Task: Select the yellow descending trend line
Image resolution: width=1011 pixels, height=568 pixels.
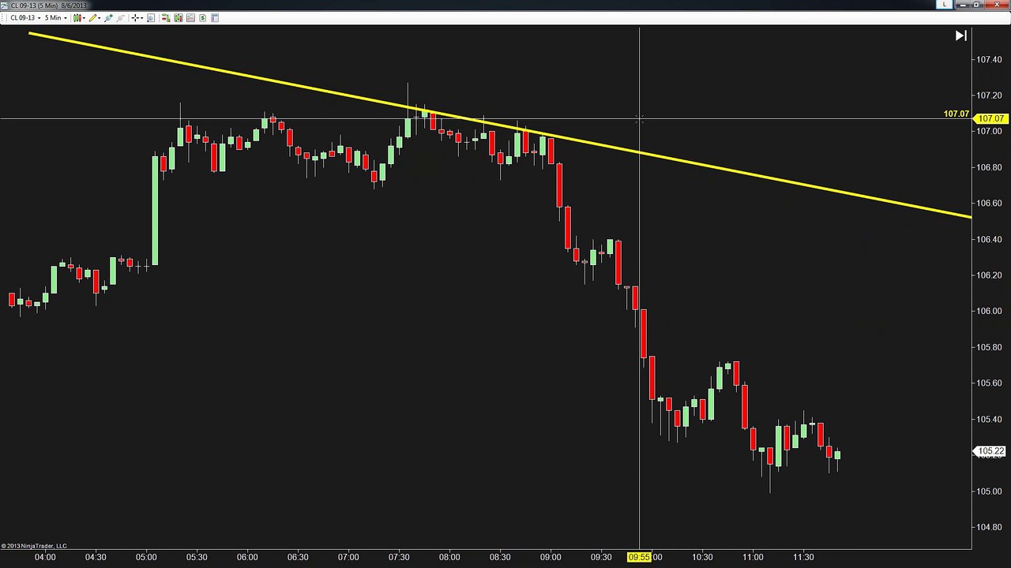Action: coord(499,124)
